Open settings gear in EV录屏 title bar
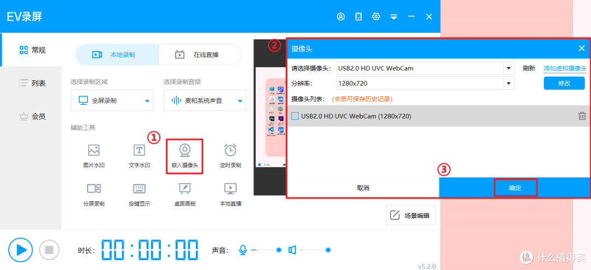The image size is (591, 270). pos(376,16)
